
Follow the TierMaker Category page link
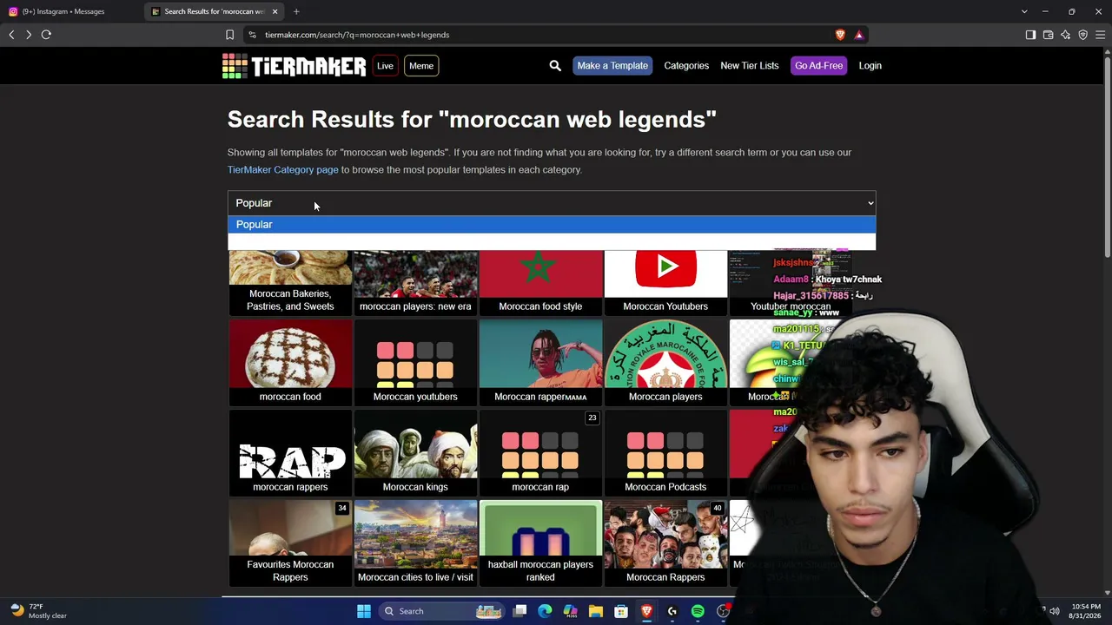(283, 170)
